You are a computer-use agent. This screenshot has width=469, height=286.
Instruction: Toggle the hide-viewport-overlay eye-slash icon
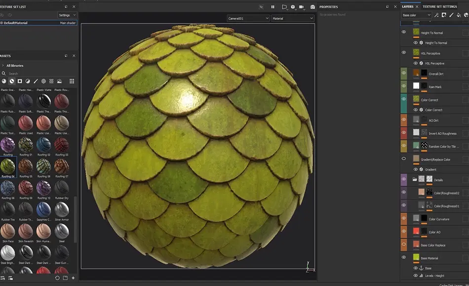[x=261, y=7]
